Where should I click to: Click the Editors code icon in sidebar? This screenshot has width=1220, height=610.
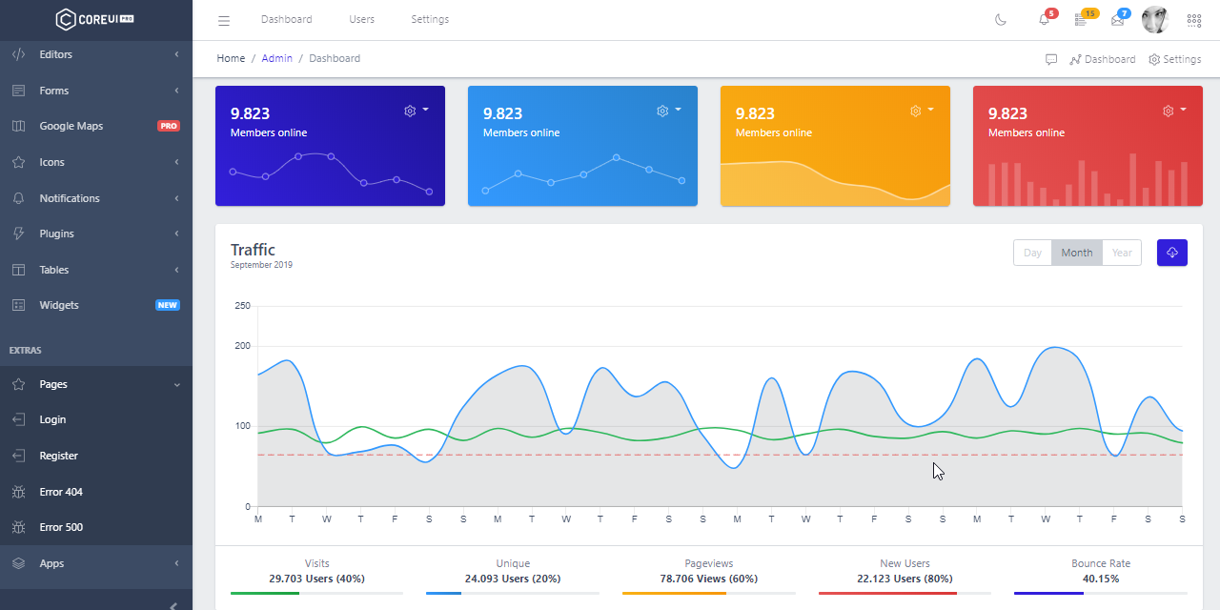click(x=18, y=54)
